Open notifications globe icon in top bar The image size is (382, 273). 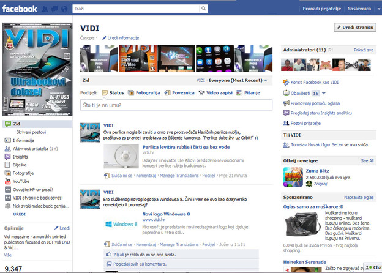(64, 9)
